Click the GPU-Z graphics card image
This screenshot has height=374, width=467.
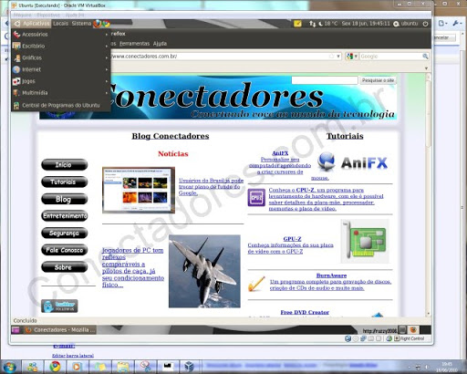[365, 241]
